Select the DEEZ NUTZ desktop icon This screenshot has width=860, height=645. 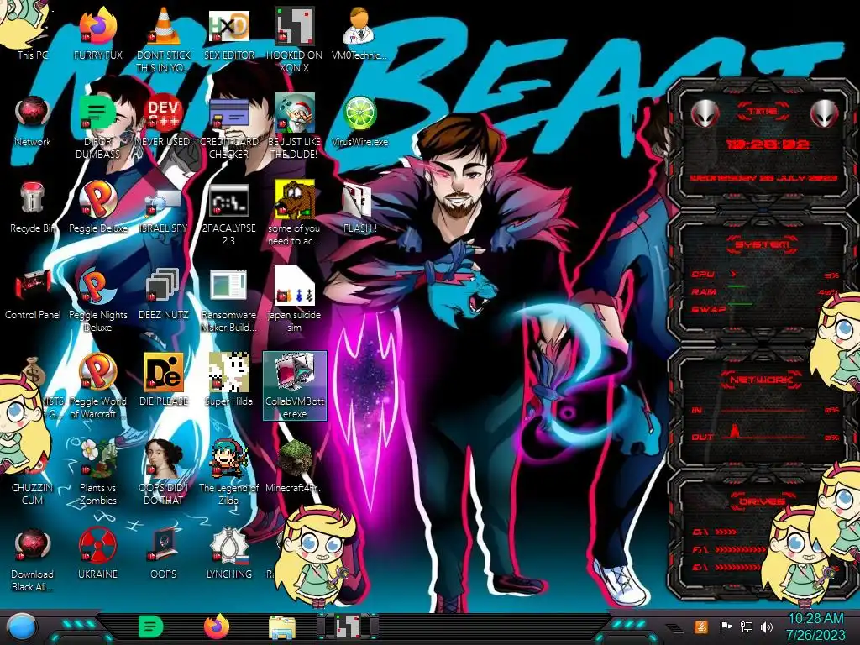[164, 294]
